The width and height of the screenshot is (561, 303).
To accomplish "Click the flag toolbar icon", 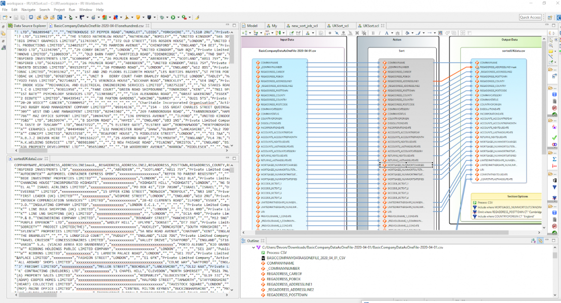I will coord(82,17).
